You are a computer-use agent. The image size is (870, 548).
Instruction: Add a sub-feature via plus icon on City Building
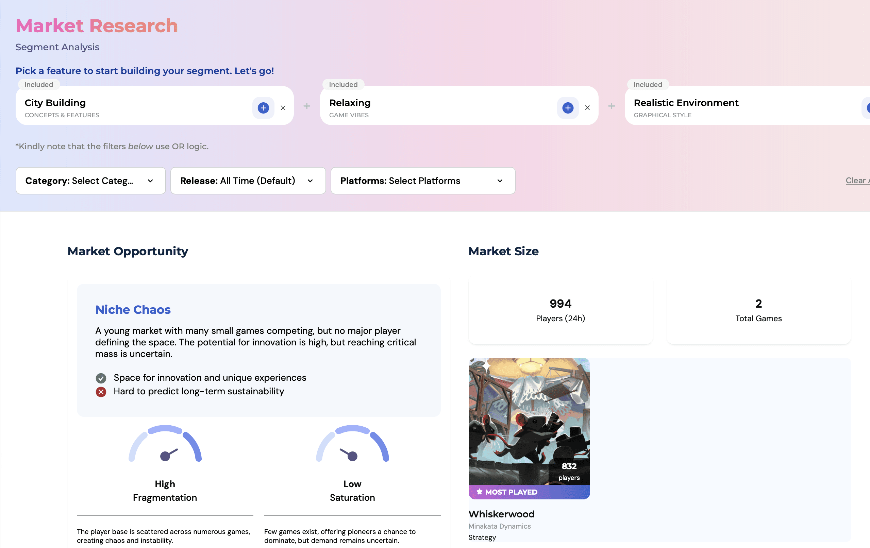point(263,108)
